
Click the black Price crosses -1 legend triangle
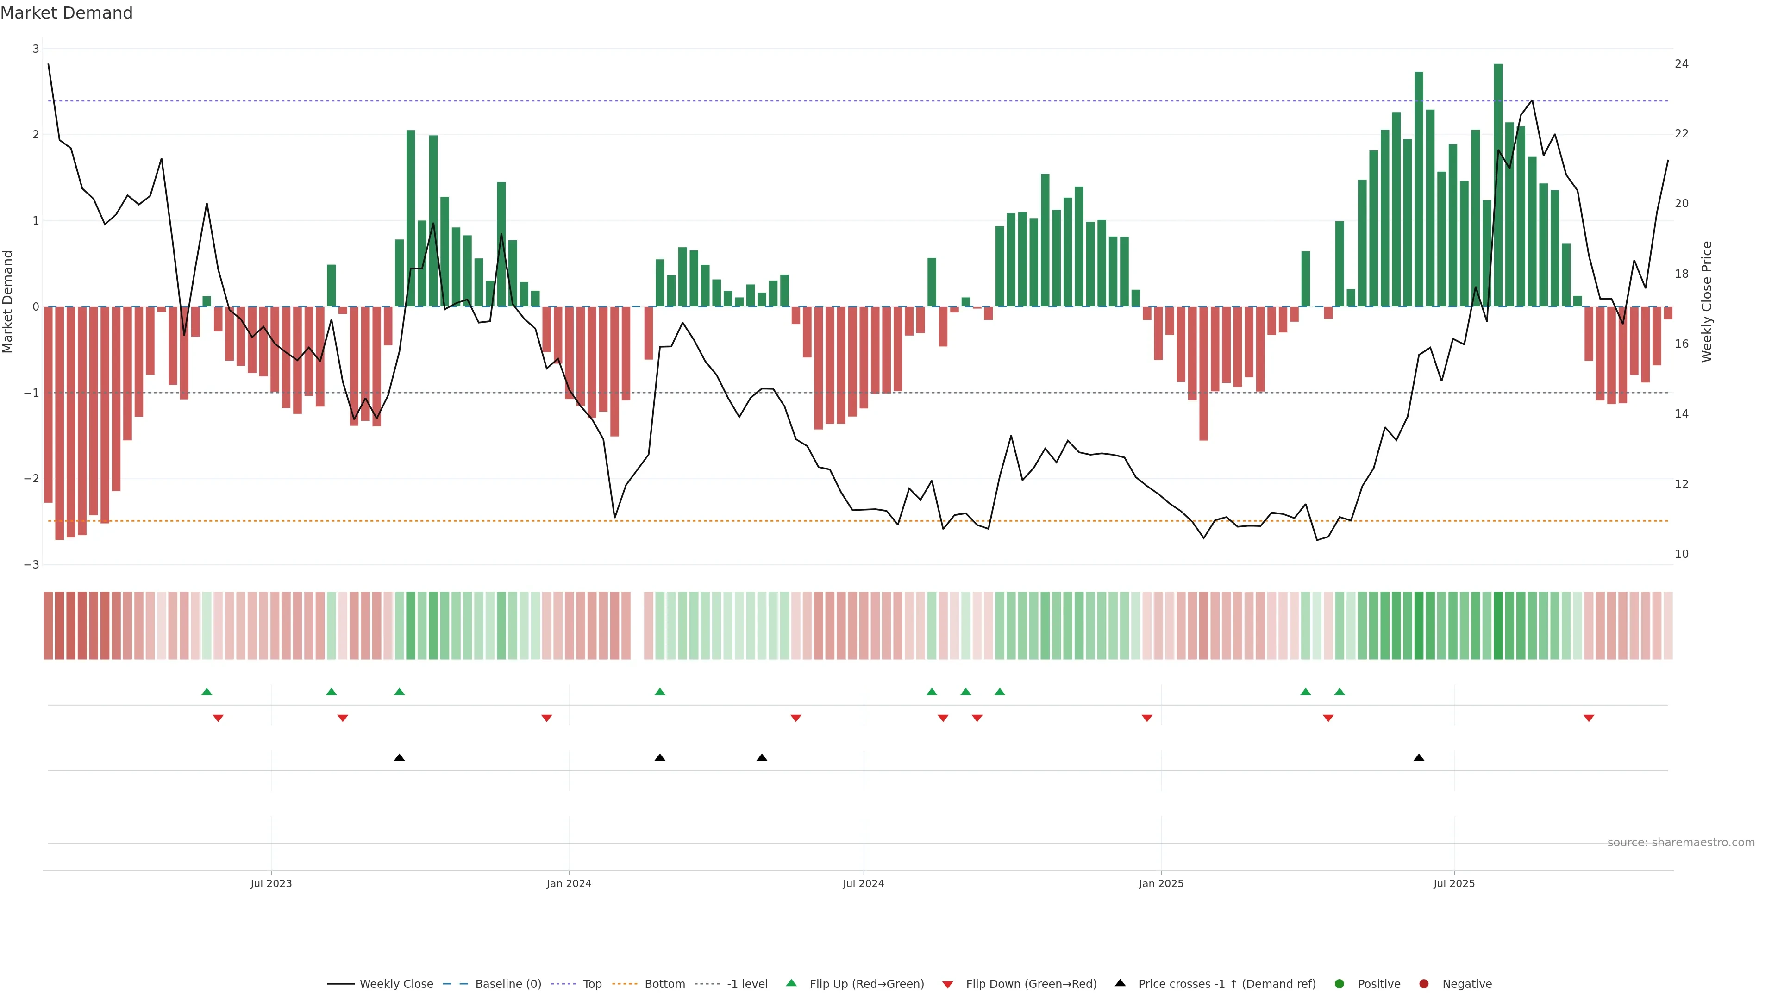1120,983
